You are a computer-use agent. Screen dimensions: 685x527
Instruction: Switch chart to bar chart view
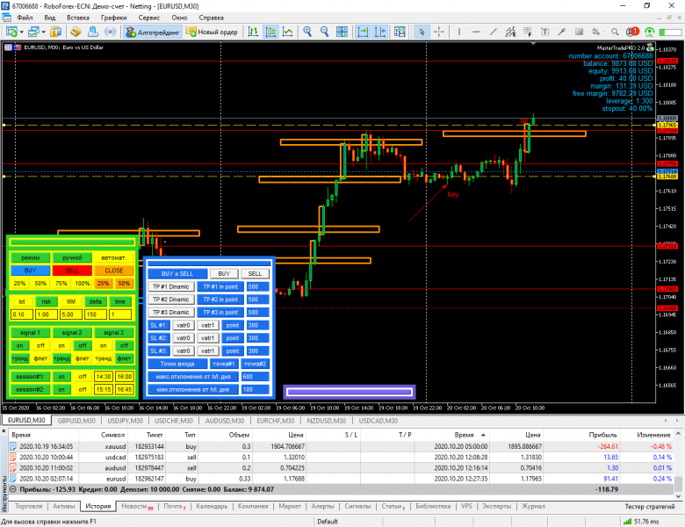click(253, 32)
